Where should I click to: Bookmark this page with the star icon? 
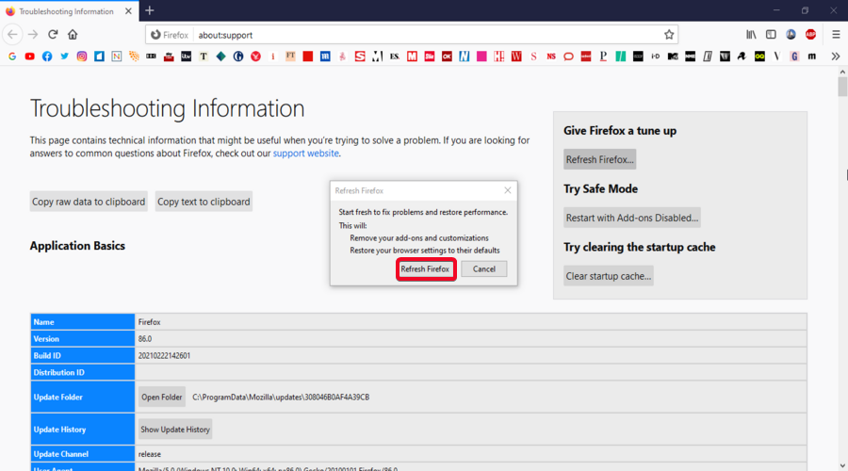669,35
